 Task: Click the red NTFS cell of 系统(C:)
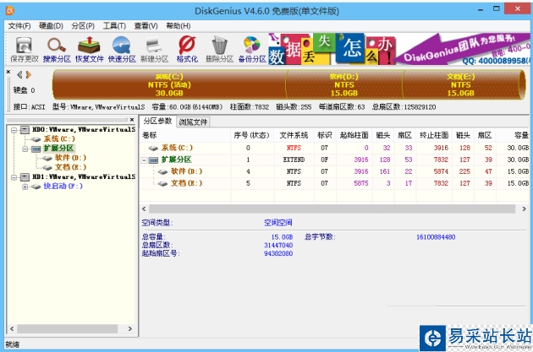click(x=294, y=148)
